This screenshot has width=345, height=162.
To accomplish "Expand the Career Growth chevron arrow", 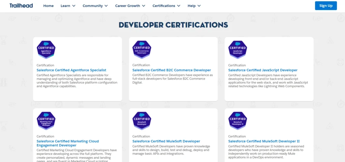I will coord(144,6).
